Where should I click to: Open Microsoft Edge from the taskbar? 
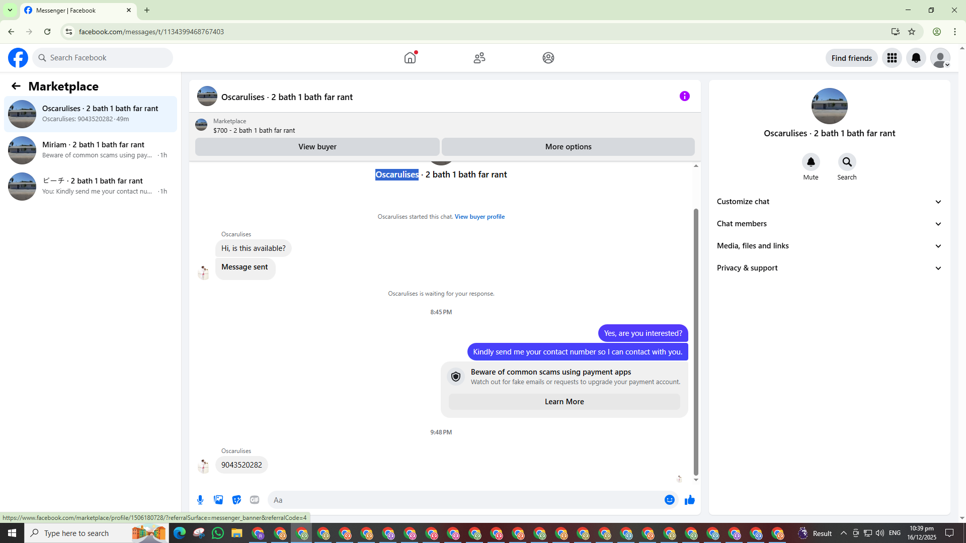click(x=180, y=533)
